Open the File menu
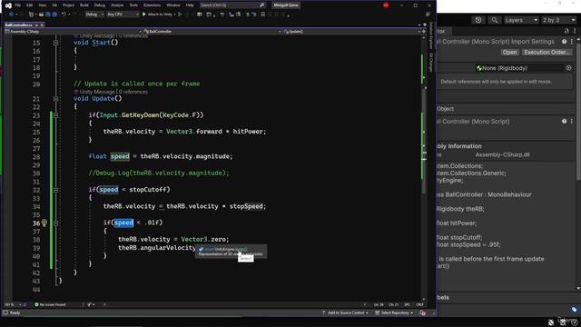The height and width of the screenshot is (327, 581). [18, 5]
